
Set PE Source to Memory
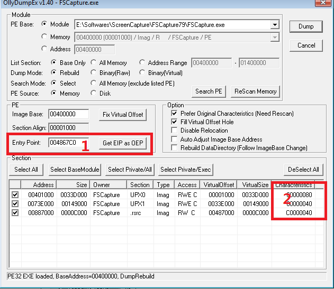[53, 93]
